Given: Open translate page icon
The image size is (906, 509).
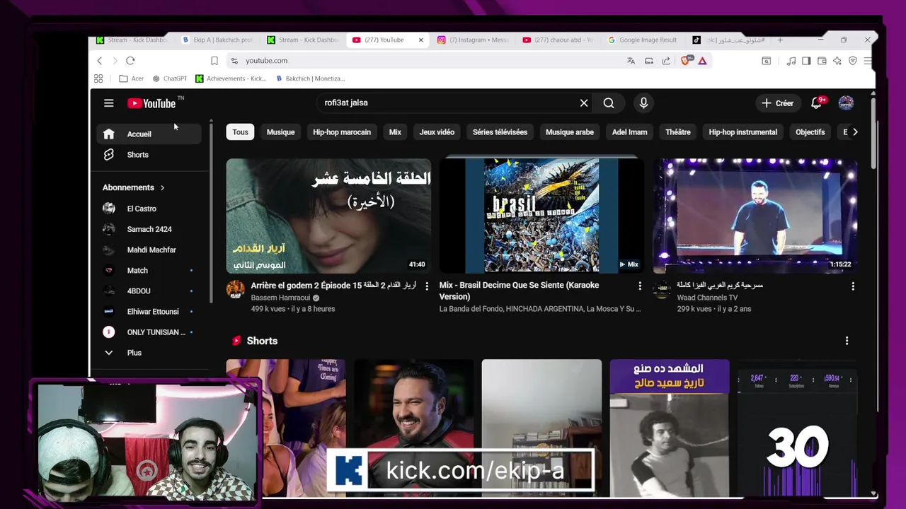Looking at the screenshot, I should [x=631, y=61].
